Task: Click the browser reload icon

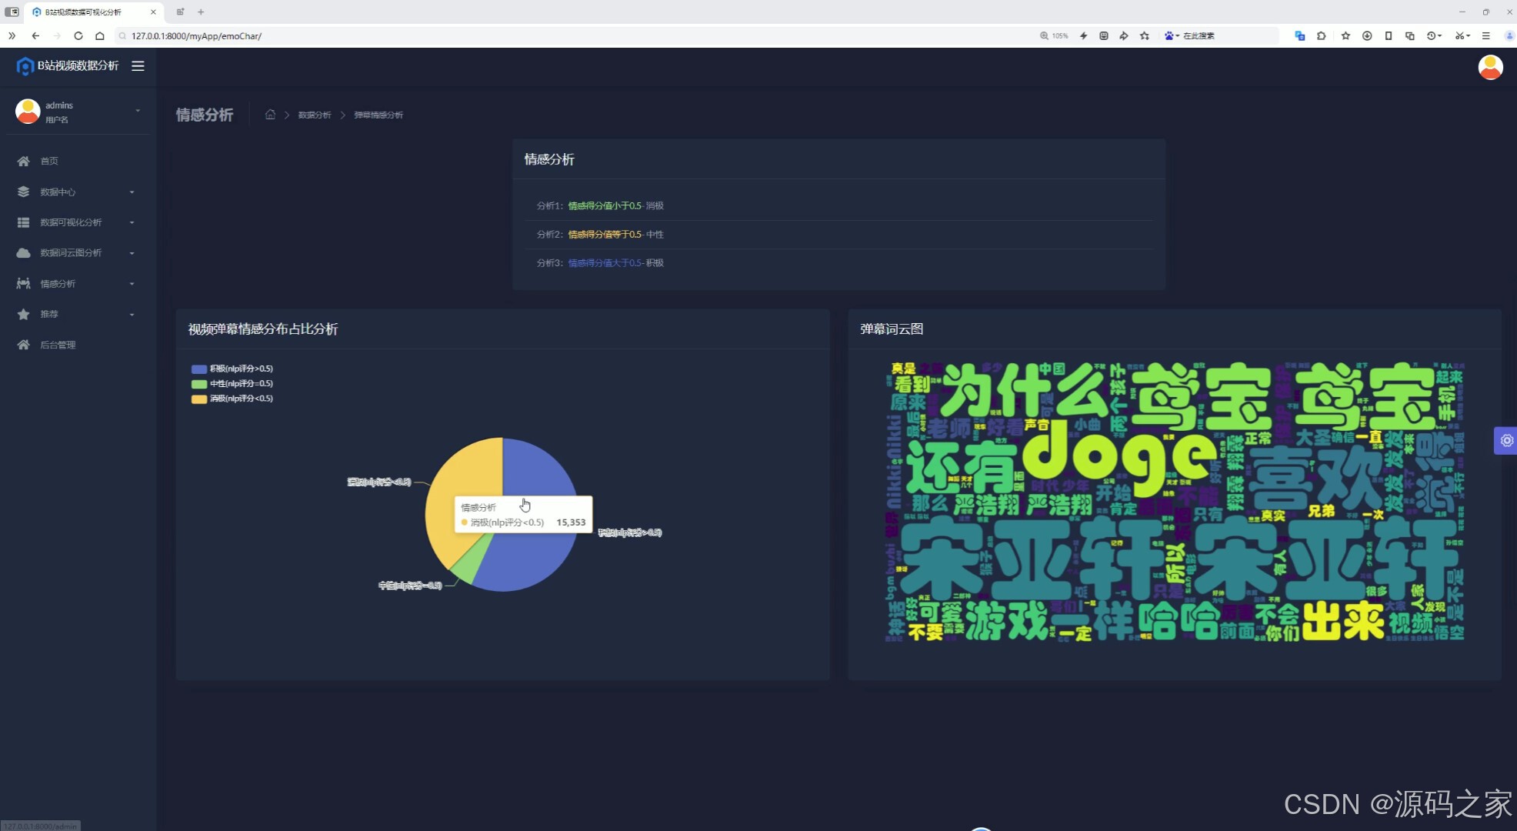Action: tap(78, 36)
